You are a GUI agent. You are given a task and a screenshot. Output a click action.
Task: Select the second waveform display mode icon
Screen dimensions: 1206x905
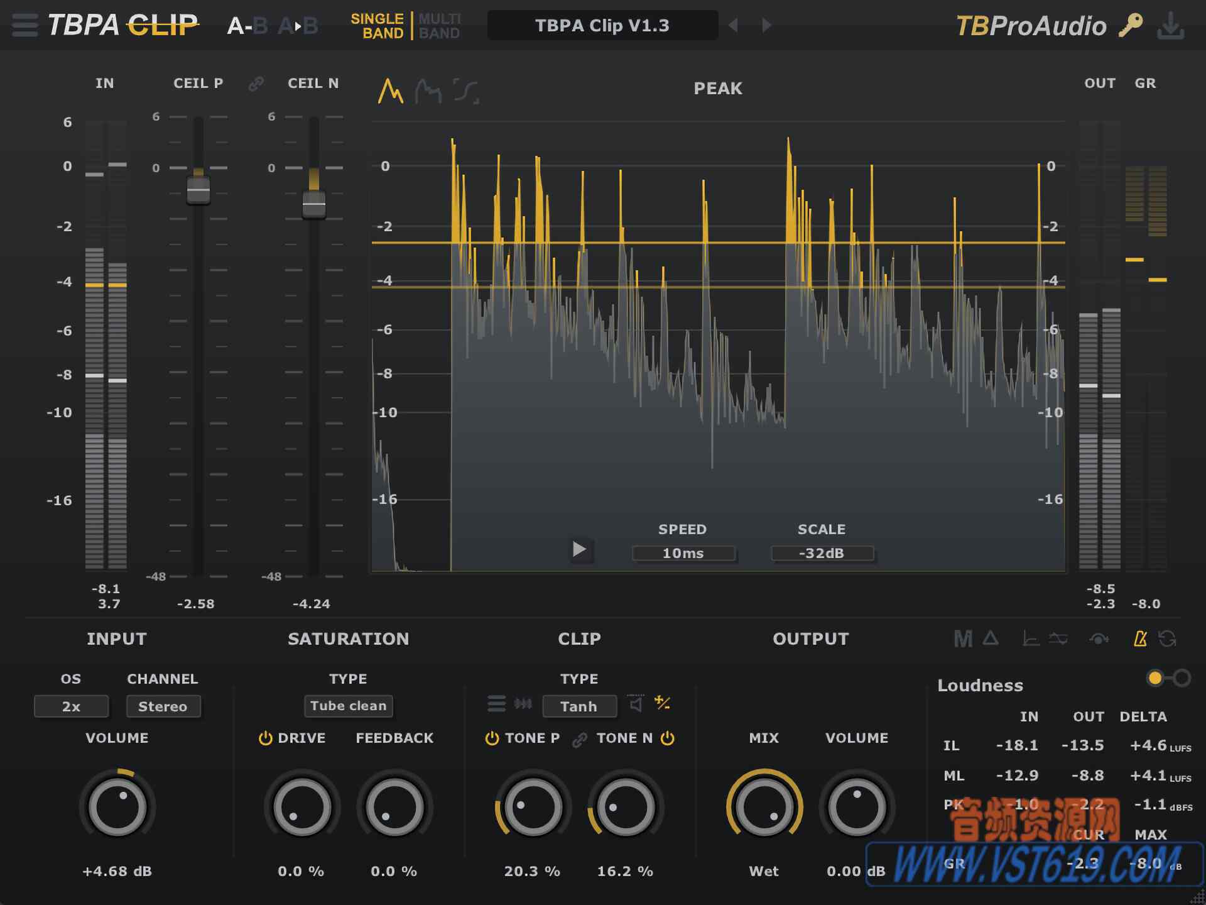coord(428,91)
